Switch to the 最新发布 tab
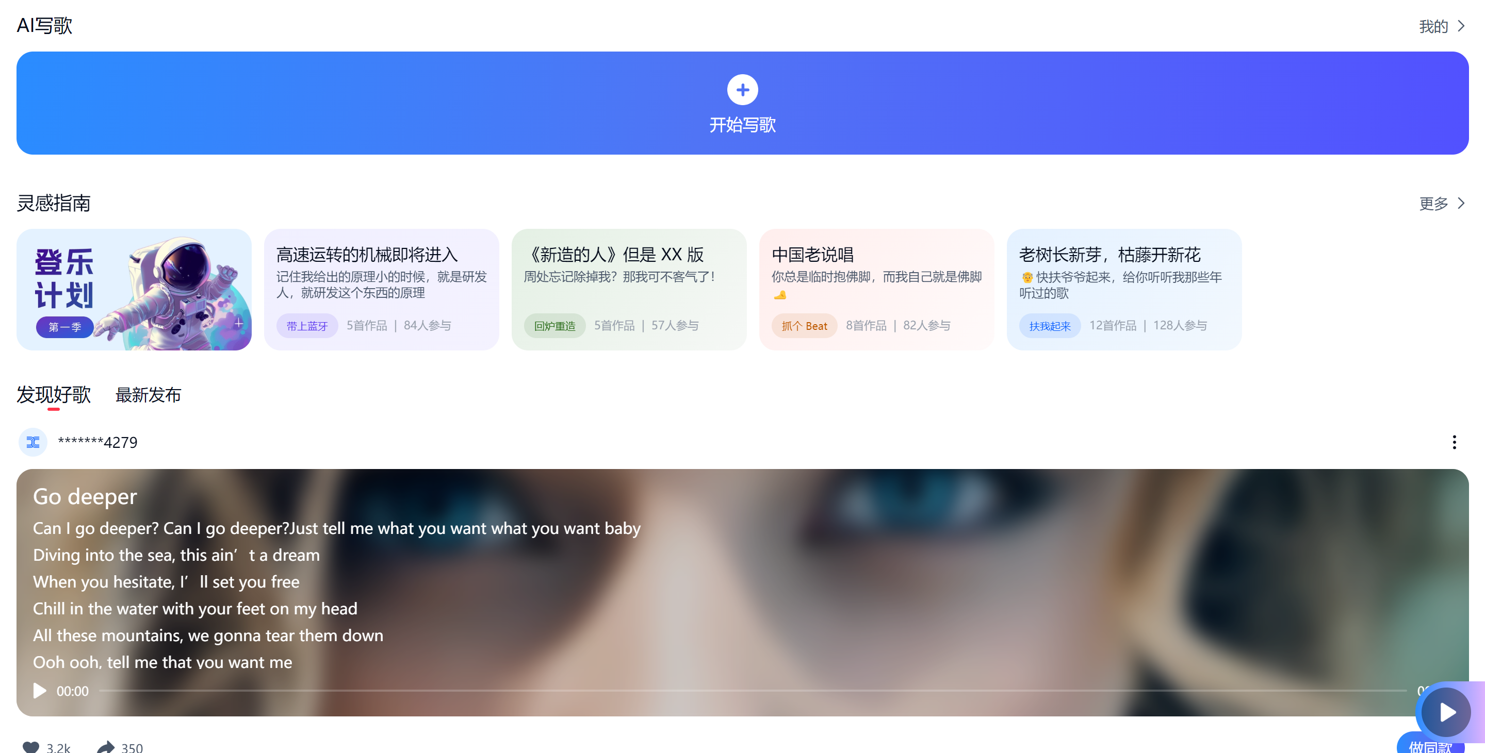The height and width of the screenshot is (753, 1485). click(148, 395)
